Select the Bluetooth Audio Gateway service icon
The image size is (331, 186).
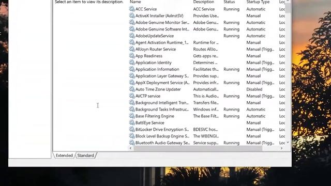point(132,143)
